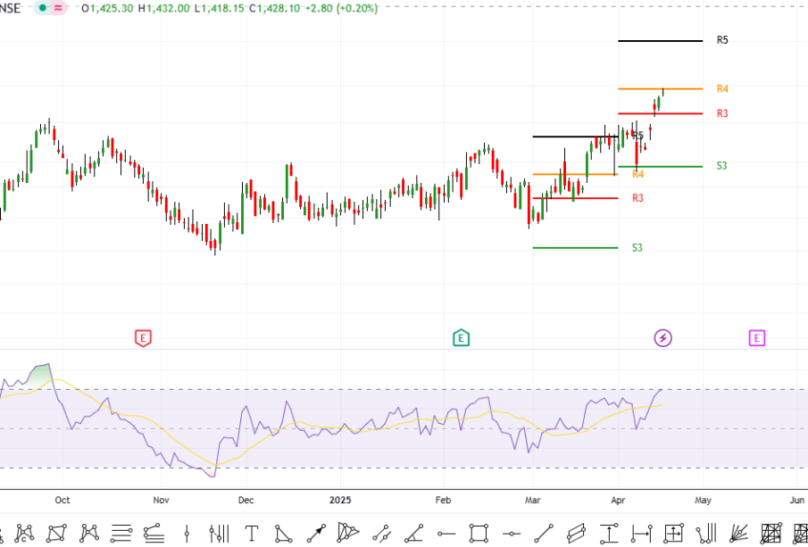Select the horizontal line tool
This screenshot has width=808, height=547.
[512, 534]
